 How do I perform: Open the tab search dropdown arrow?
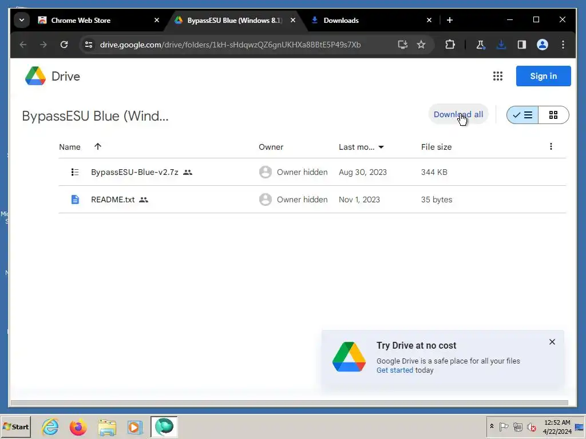(22, 20)
